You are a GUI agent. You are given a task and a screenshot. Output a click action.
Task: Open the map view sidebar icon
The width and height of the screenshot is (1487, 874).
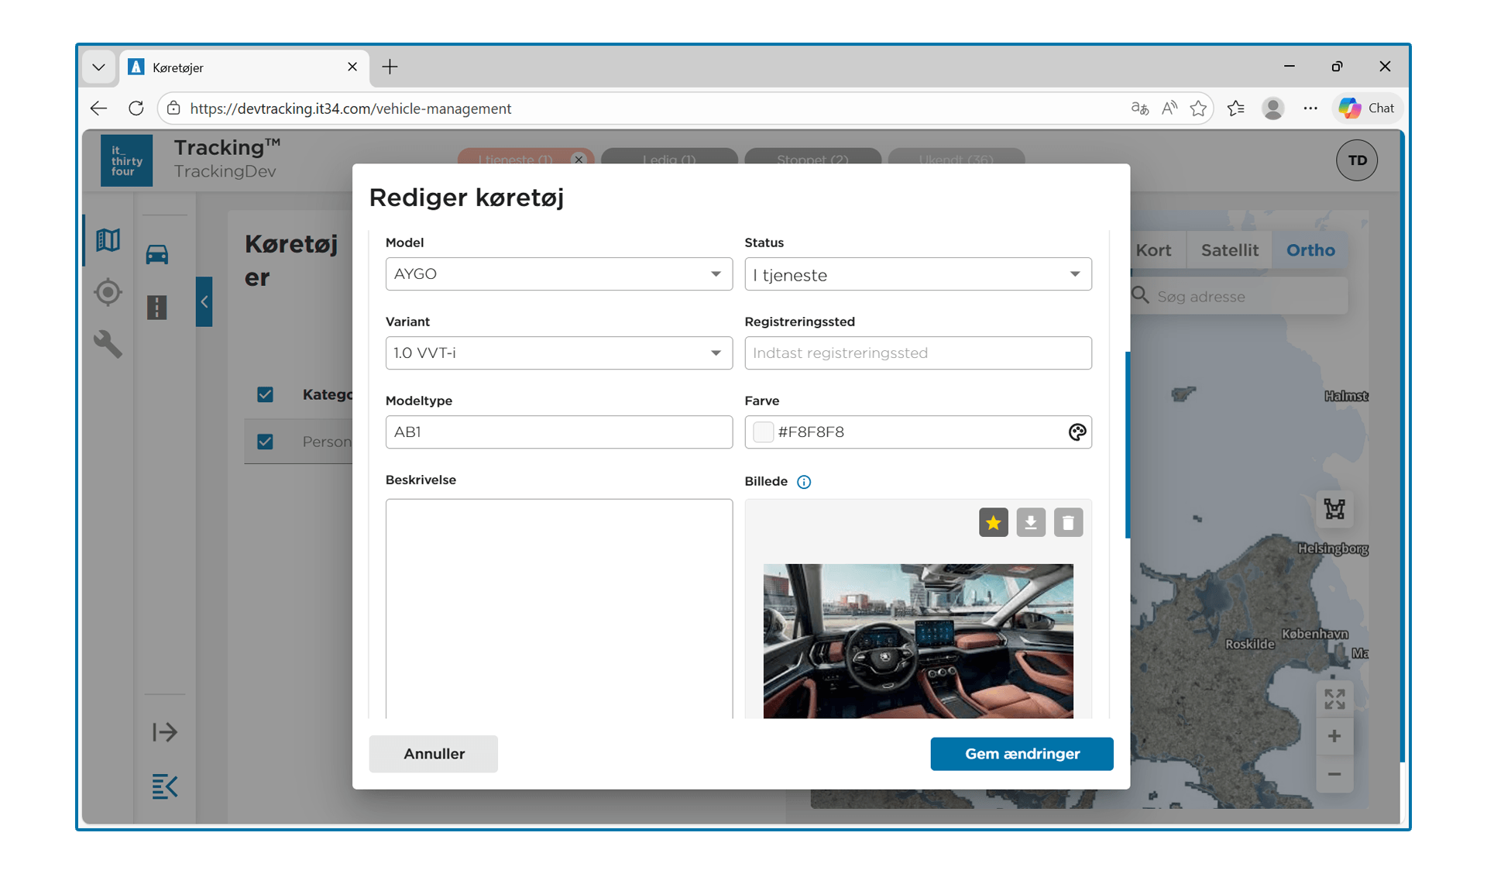[108, 240]
